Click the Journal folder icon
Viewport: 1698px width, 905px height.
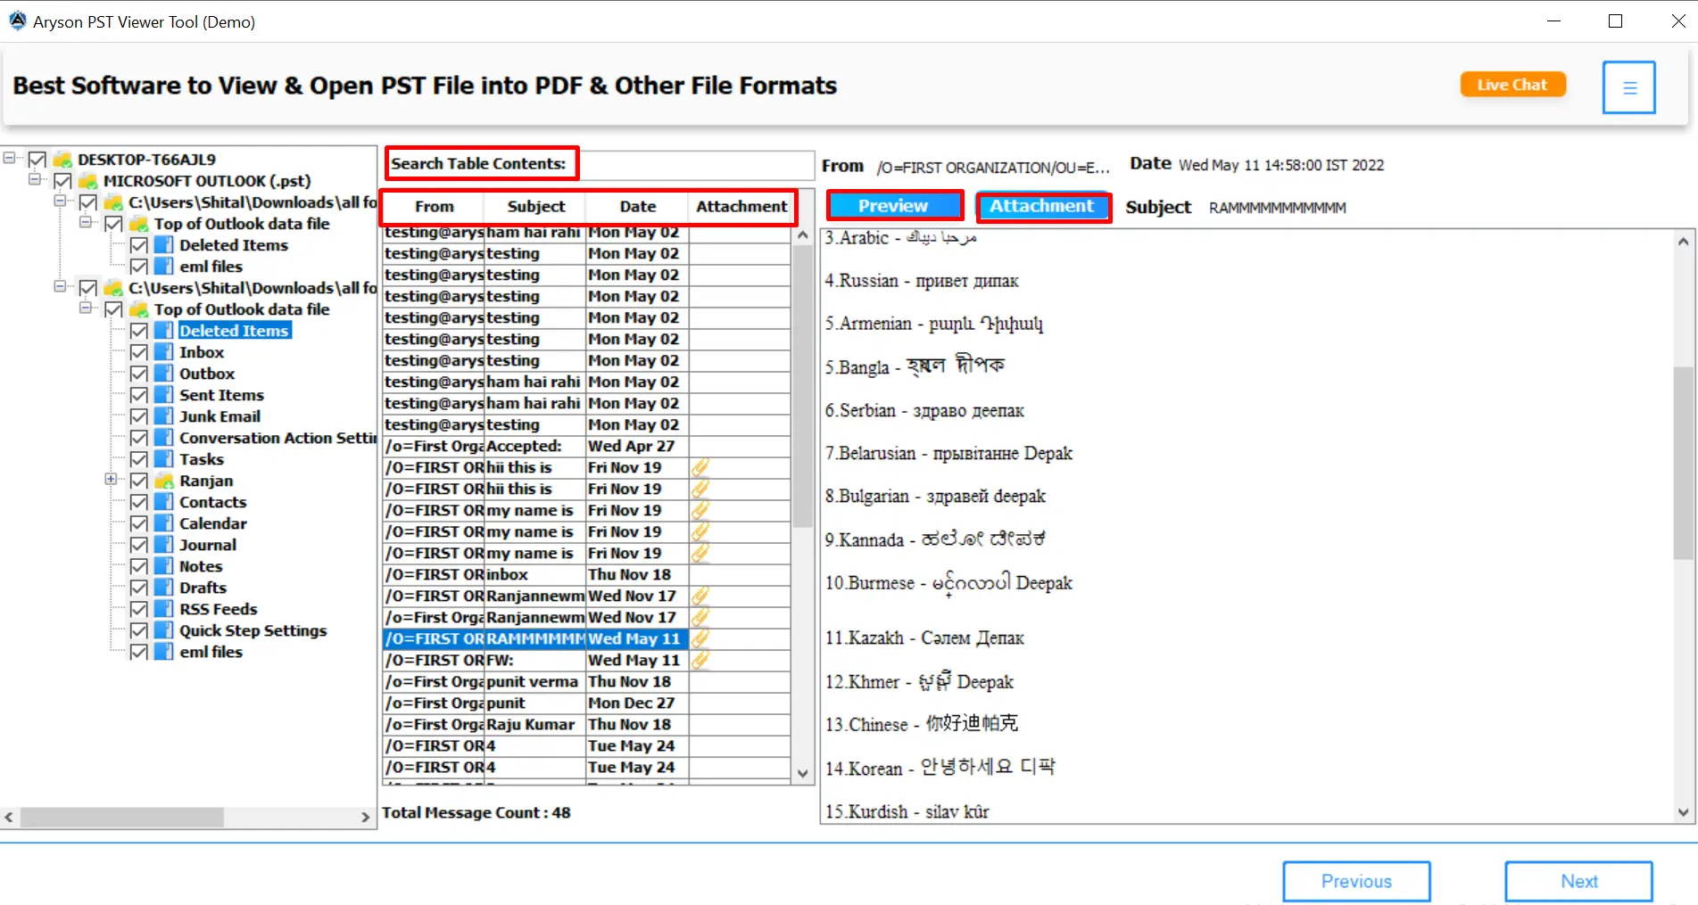pyautogui.click(x=165, y=544)
